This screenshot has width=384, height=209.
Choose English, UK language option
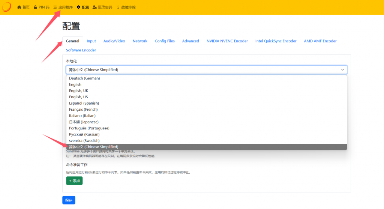click(x=207, y=91)
